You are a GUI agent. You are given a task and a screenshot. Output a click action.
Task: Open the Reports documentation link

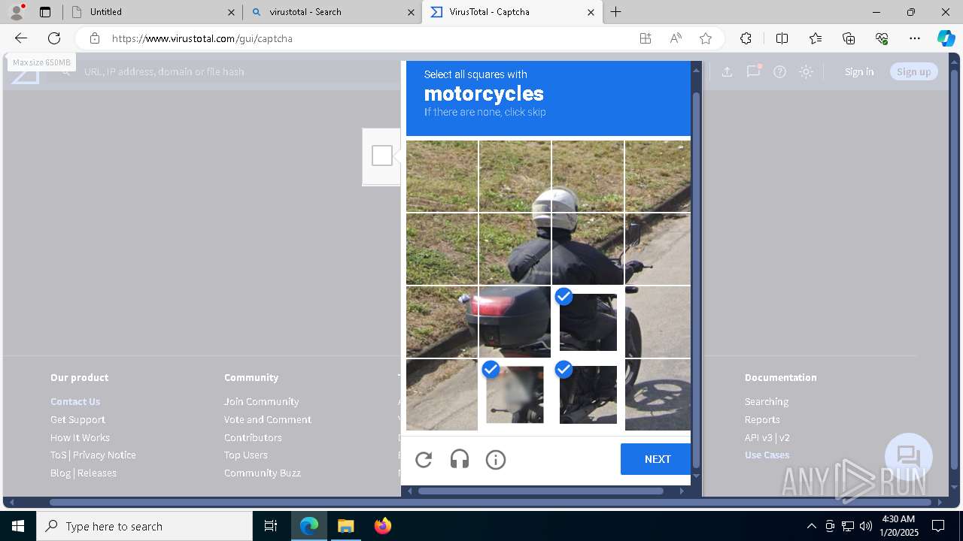pos(762,419)
